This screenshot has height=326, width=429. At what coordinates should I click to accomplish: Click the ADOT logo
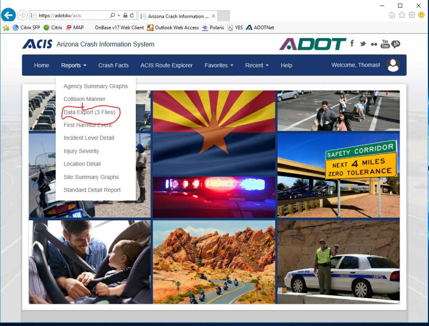pyautogui.click(x=312, y=44)
